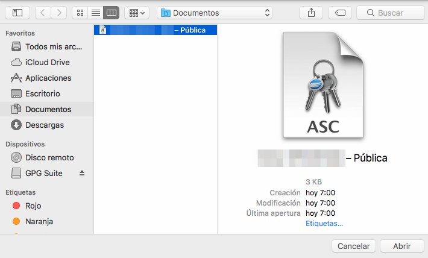
Task: Click the Favoritos section header
Action: pyautogui.click(x=20, y=33)
